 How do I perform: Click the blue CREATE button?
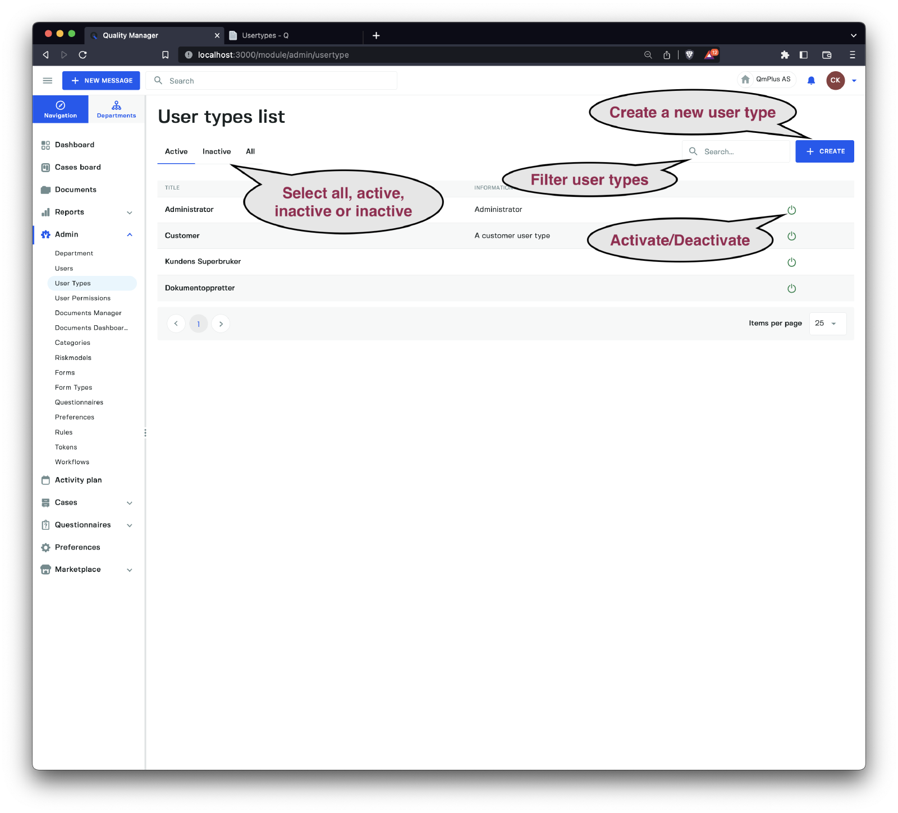click(824, 151)
